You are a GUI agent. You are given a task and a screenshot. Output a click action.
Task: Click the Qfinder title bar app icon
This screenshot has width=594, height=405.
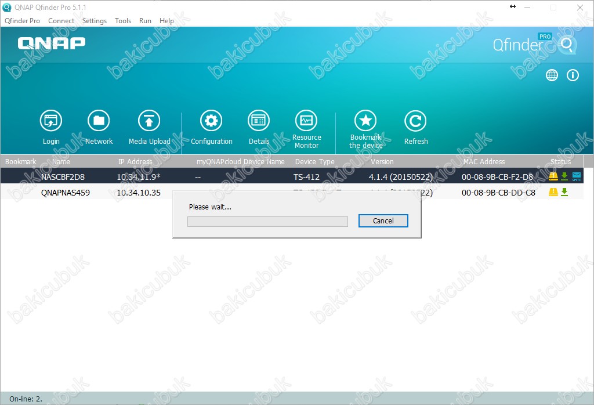coord(7,7)
